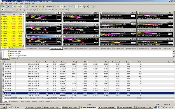The width and height of the screenshot is (175, 109).
Task: Select the draw trendline tool
Action: click(17, 10)
